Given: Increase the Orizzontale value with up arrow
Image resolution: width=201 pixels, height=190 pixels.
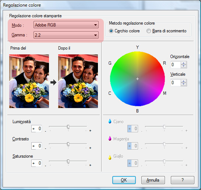Looking at the screenshot, I should coord(184,63).
